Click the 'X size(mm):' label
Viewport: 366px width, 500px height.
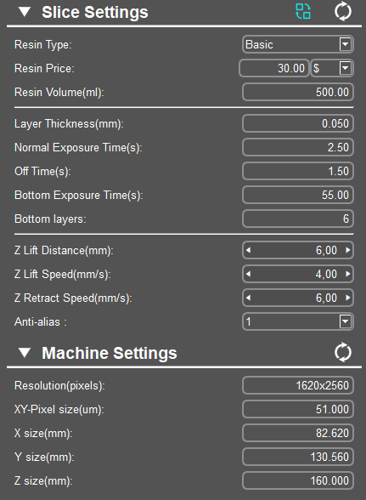click(43, 434)
